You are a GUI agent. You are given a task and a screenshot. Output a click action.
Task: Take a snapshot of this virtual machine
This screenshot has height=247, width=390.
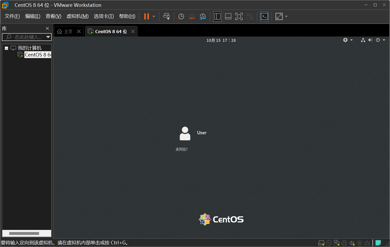click(x=181, y=17)
